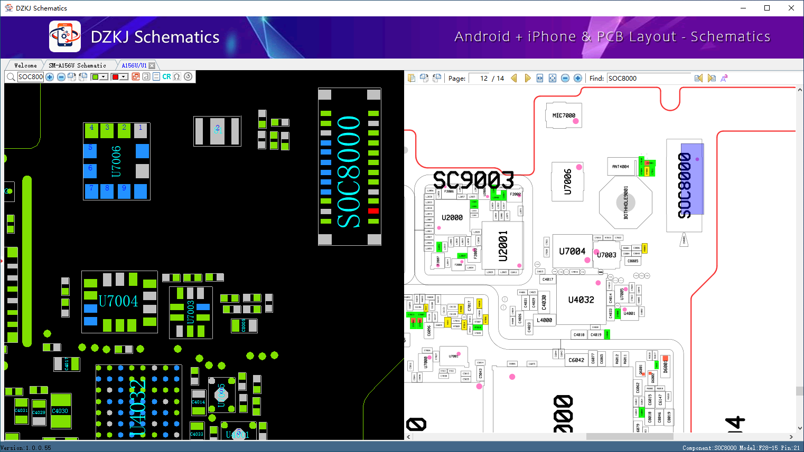
Task: Click the MIC7000 component in schematic
Action: click(564, 116)
